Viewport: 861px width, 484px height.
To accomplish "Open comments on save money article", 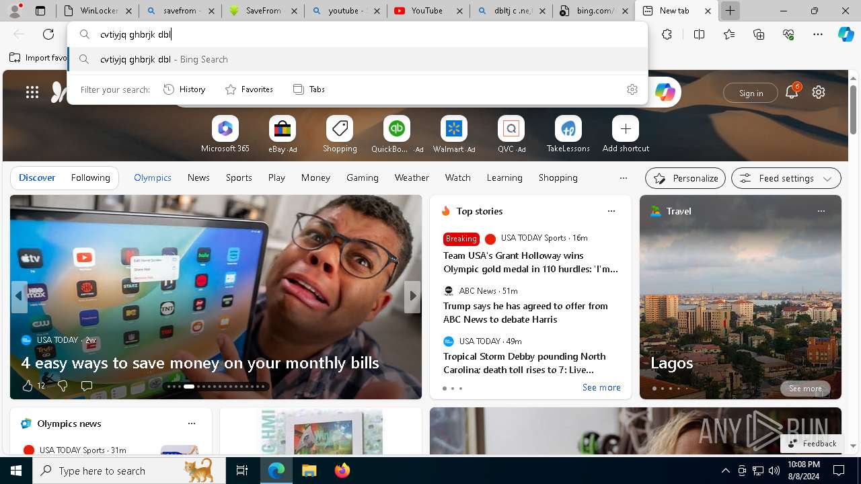I will click(87, 386).
